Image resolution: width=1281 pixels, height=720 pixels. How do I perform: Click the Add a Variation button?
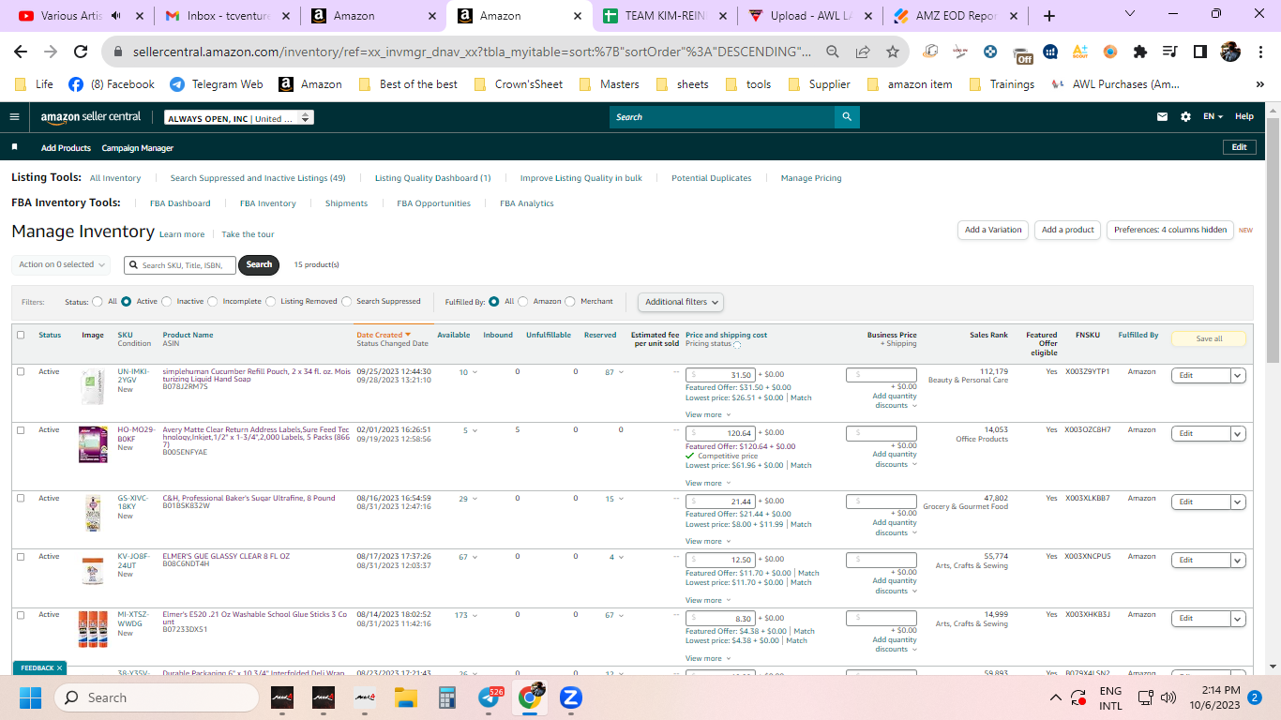click(993, 230)
